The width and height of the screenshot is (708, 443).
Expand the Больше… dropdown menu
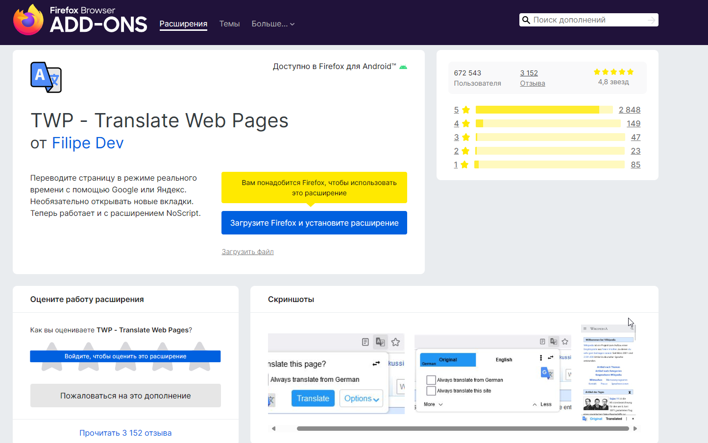point(273,23)
